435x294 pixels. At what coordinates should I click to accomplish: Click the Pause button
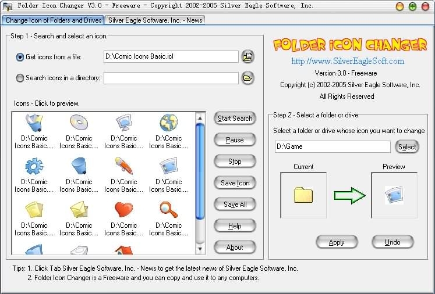point(235,140)
